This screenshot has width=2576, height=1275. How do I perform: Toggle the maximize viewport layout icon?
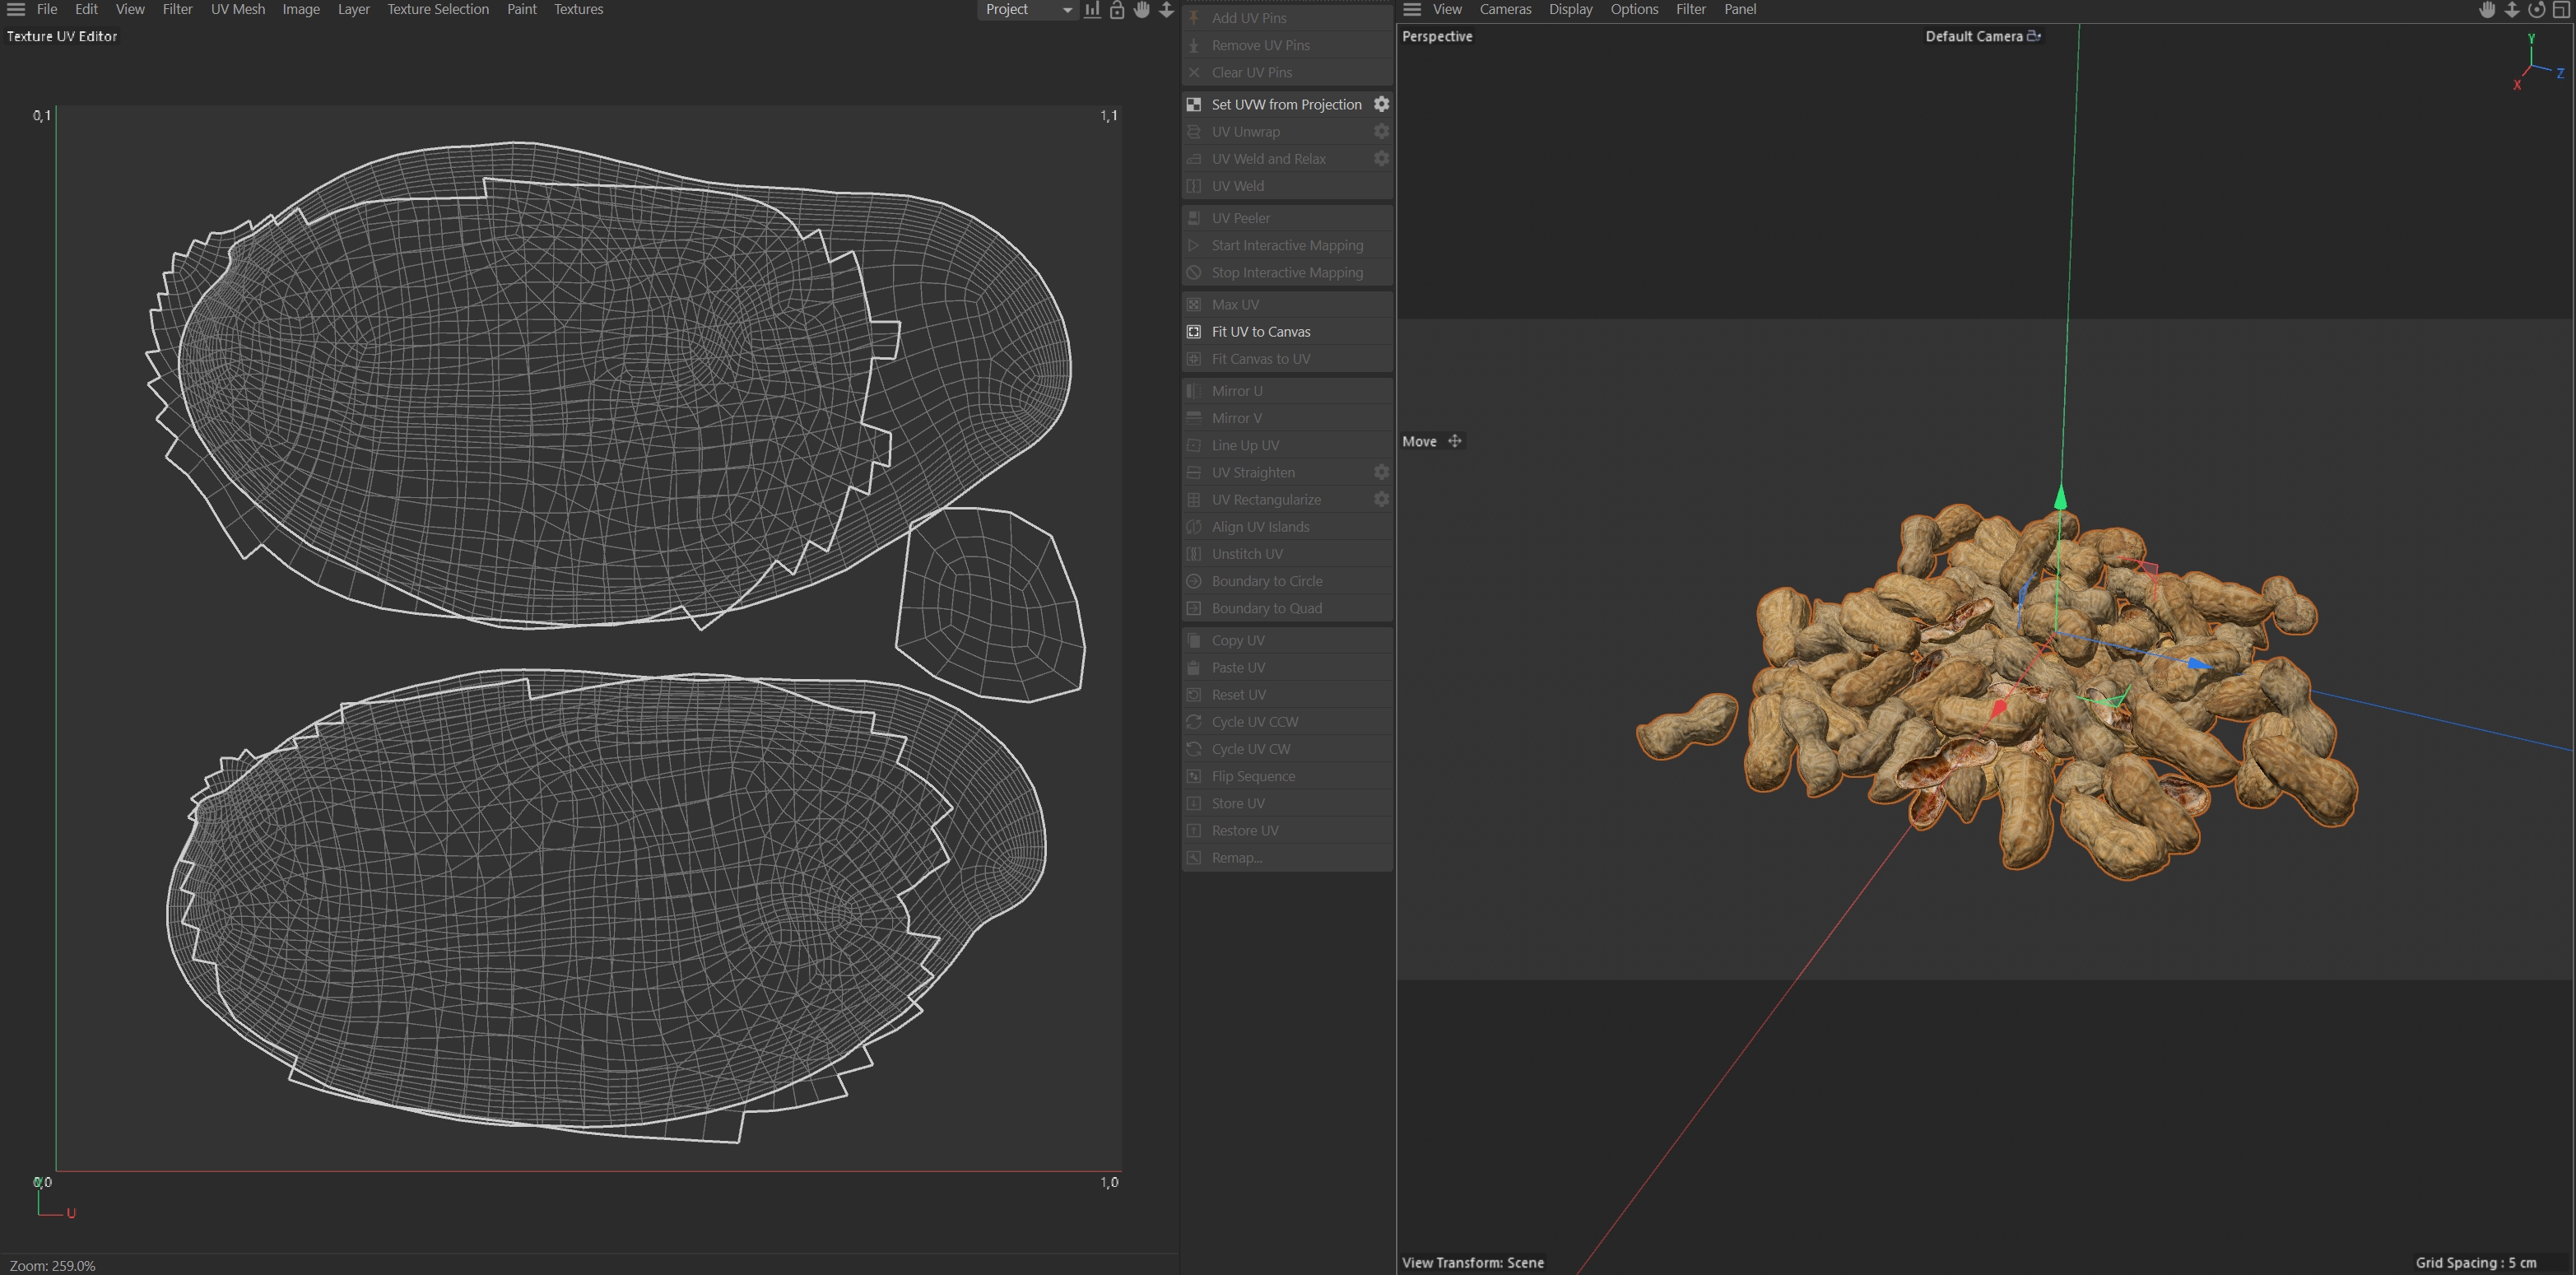pyautogui.click(x=2561, y=10)
